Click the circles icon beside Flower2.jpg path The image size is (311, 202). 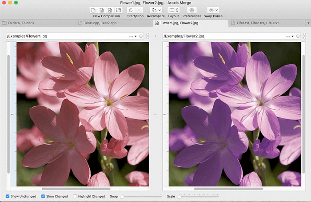click(305, 36)
